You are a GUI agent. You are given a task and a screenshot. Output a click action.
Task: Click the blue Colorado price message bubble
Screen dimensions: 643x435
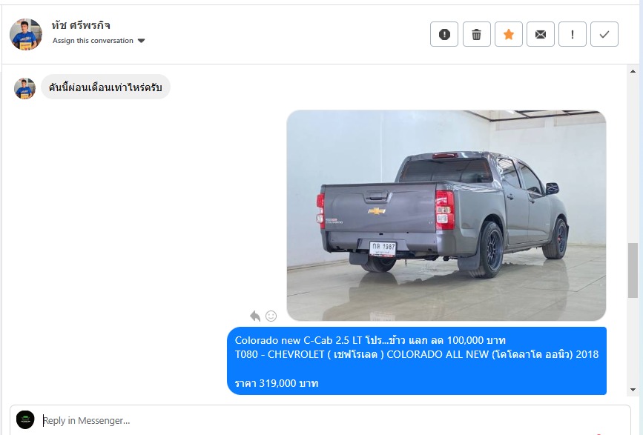(x=417, y=361)
